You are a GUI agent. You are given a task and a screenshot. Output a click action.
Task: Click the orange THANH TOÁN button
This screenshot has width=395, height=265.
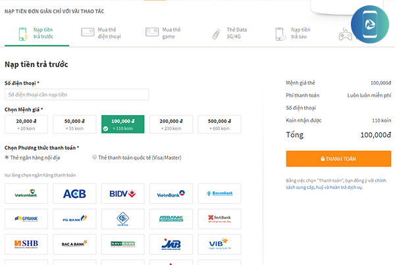pyautogui.click(x=338, y=159)
